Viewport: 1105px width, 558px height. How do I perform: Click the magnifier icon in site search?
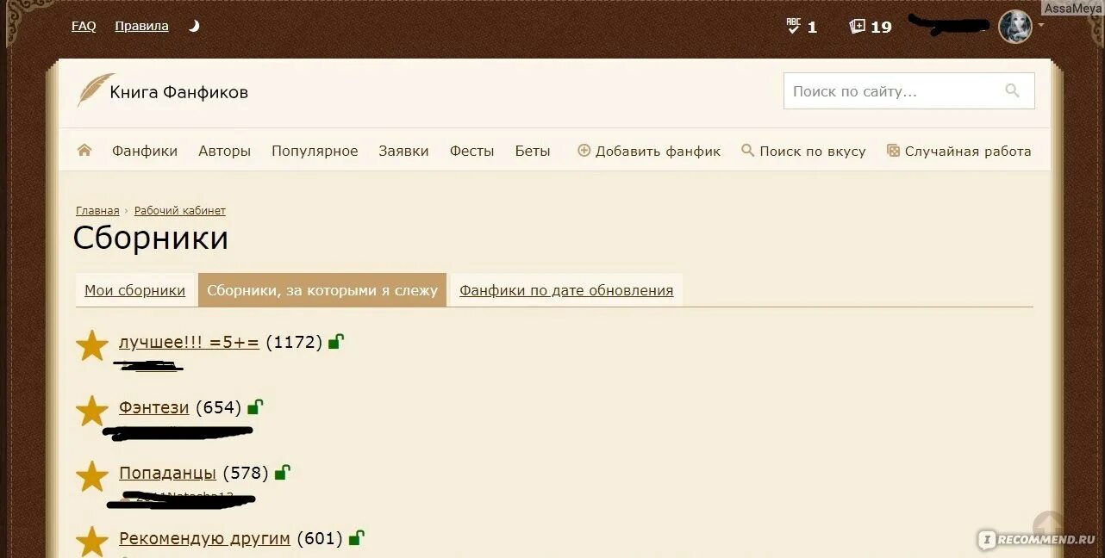[x=1012, y=90]
